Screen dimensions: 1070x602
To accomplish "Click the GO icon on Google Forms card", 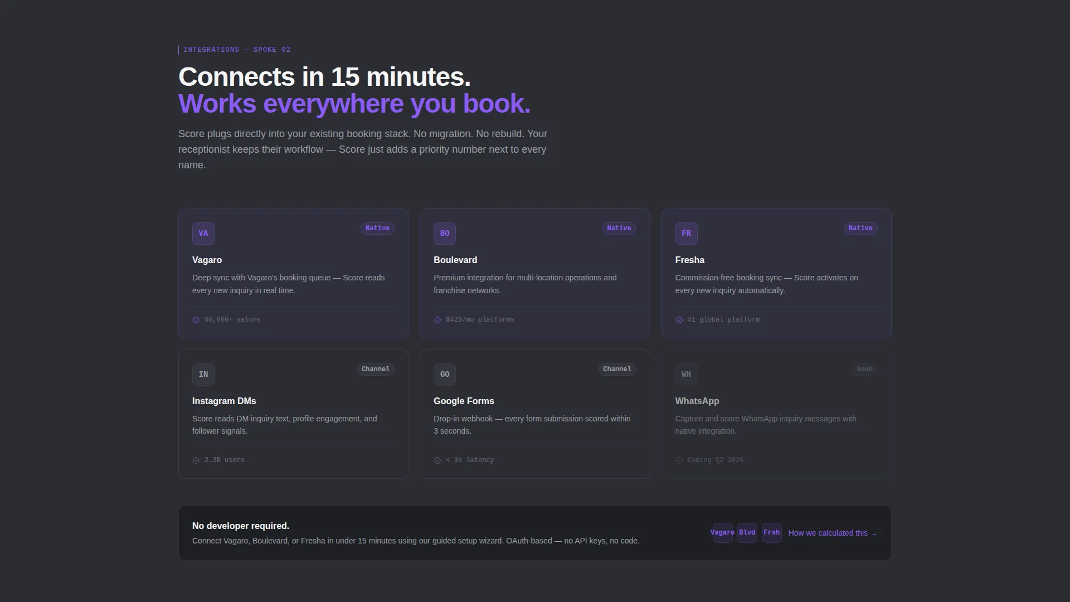I will pyautogui.click(x=444, y=375).
